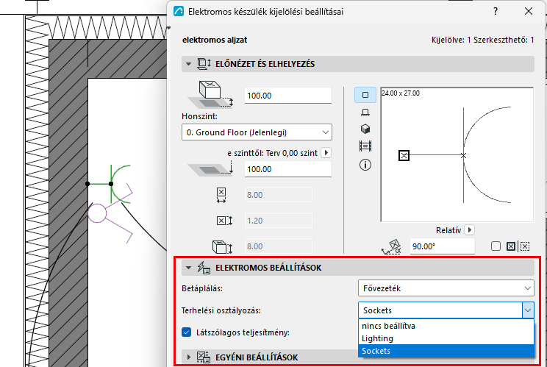547x367 pixels.
Task: Click the 'elektromos aljzat' element name
Action: (x=215, y=40)
